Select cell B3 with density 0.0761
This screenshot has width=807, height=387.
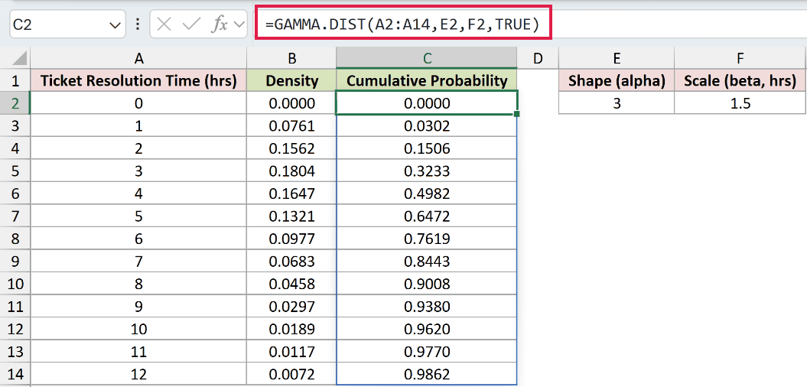click(291, 125)
